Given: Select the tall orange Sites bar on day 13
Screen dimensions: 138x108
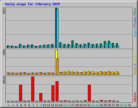Looking at the screenshot, I should point(57,66).
